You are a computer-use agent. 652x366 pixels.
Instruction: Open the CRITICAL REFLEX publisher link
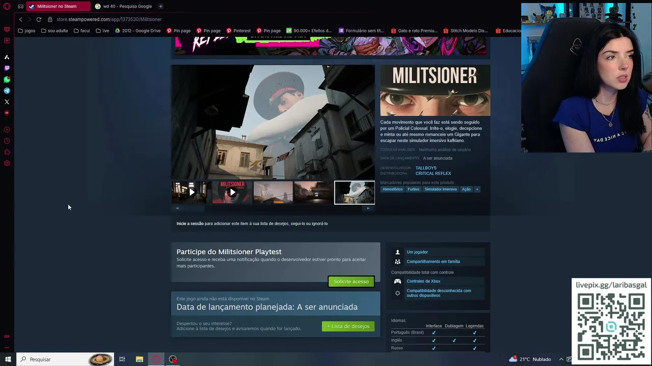pos(433,173)
